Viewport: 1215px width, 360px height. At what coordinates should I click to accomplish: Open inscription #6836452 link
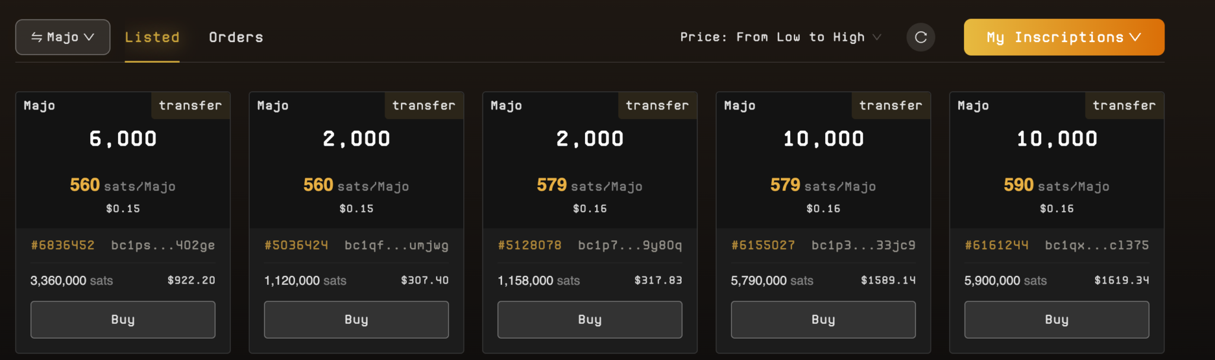click(x=63, y=245)
